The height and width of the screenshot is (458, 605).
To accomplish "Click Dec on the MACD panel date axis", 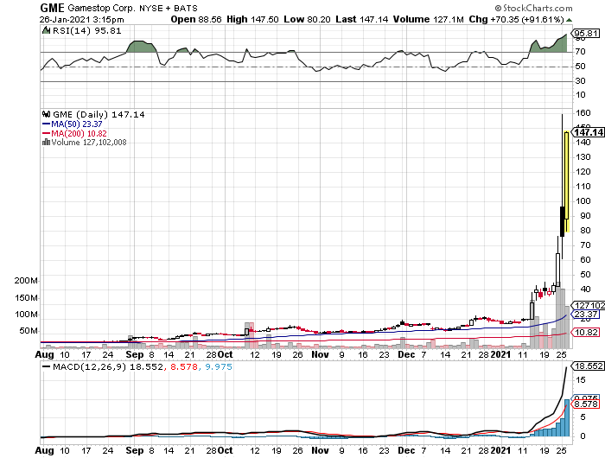I will [x=407, y=450].
